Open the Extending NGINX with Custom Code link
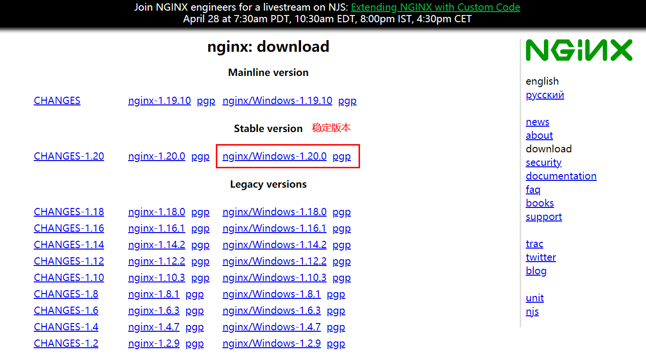This screenshot has height=354, width=646. [x=436, y=7]
